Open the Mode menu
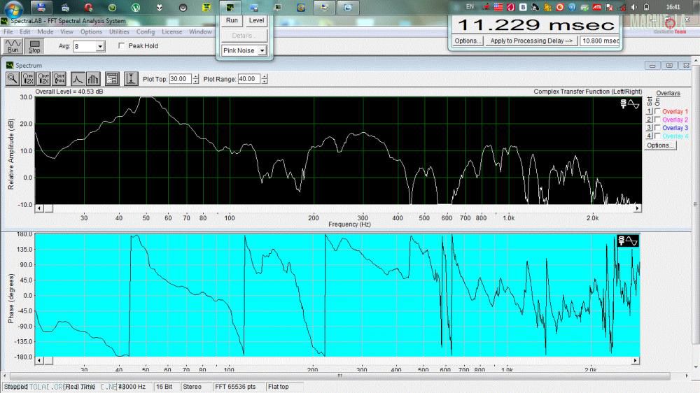Viewport: 700px width, 393px height. [45, 31]
